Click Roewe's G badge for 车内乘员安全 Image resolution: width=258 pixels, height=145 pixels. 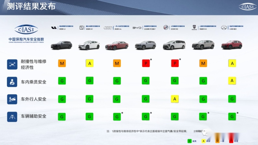[203, 81]
